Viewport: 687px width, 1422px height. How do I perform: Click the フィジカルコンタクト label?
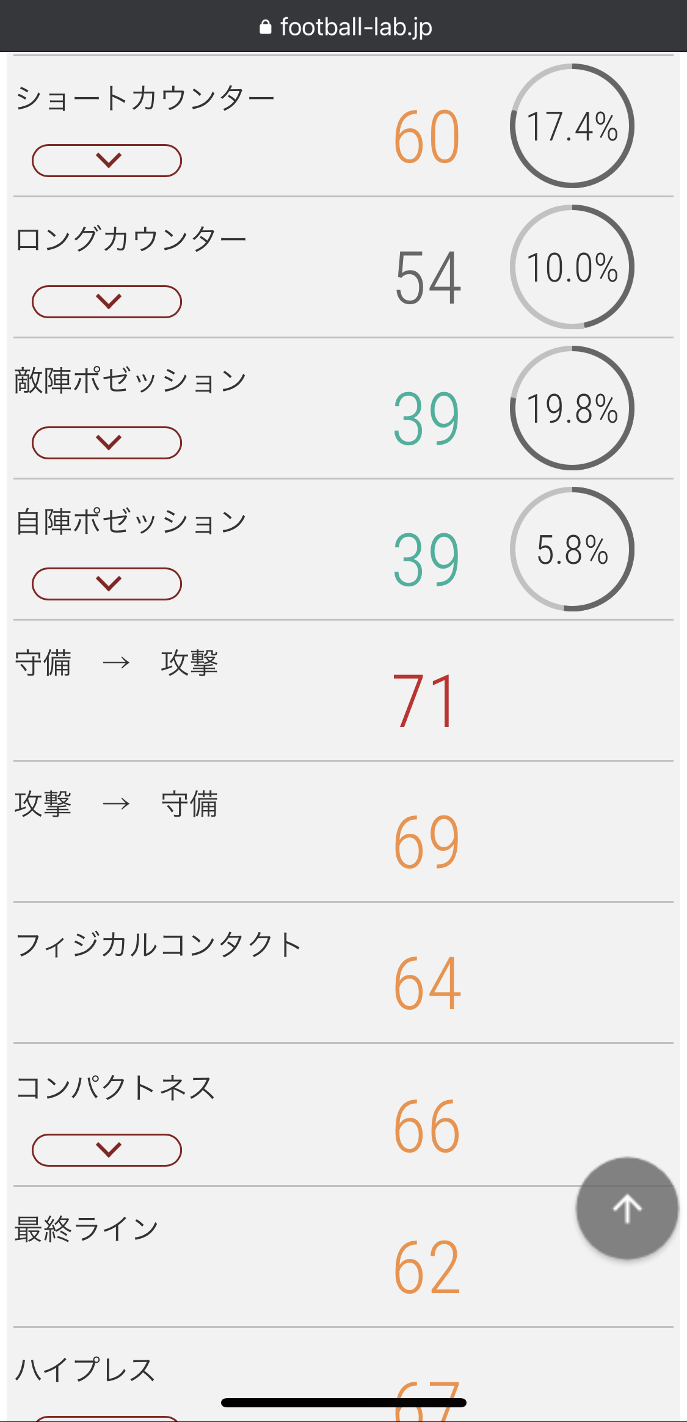coord(158,945)
